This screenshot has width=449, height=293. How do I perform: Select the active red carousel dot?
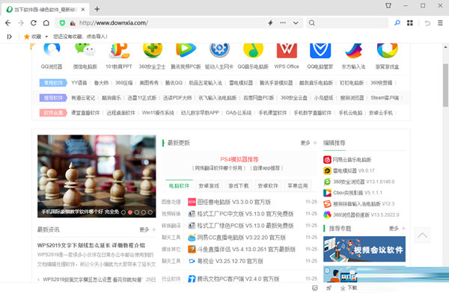coord(130,212)
